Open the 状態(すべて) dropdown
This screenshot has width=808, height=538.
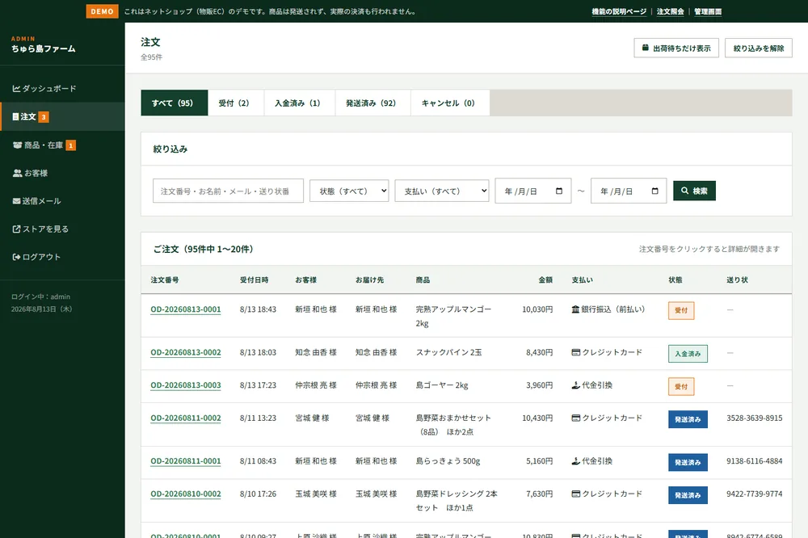pos(349,191)
